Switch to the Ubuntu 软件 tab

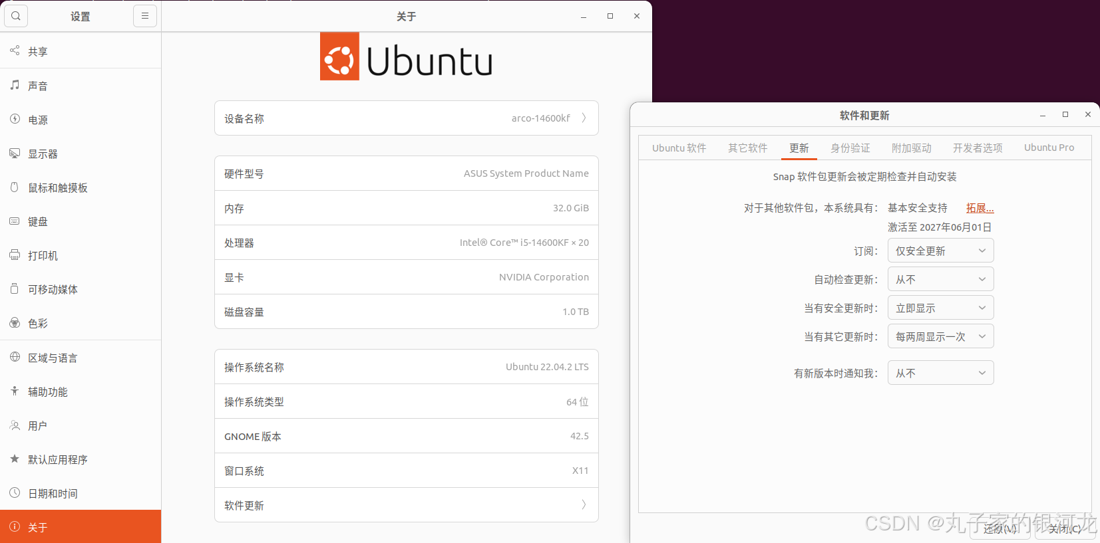679,148
